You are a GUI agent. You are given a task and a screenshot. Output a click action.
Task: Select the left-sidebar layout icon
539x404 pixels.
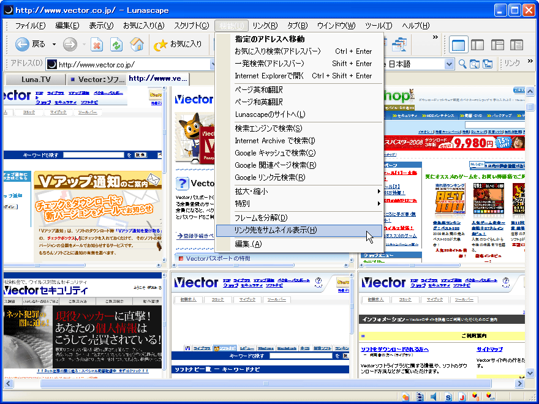[x=477, y=45]
